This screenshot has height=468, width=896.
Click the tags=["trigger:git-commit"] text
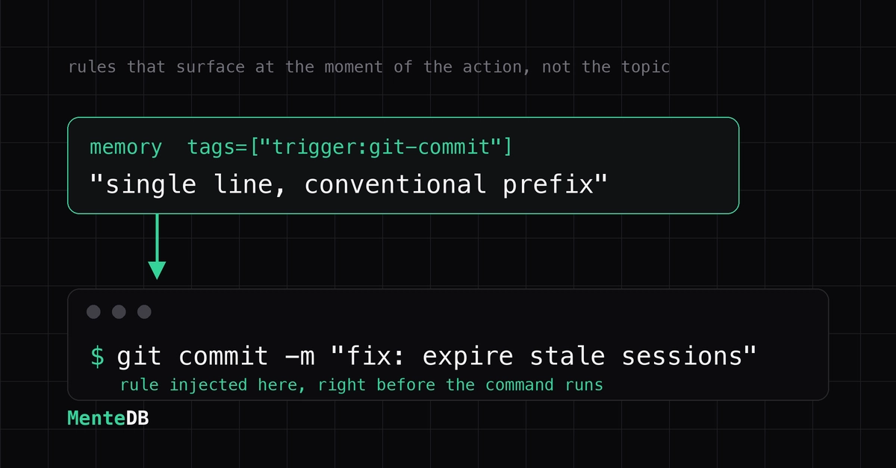[350, 147]
